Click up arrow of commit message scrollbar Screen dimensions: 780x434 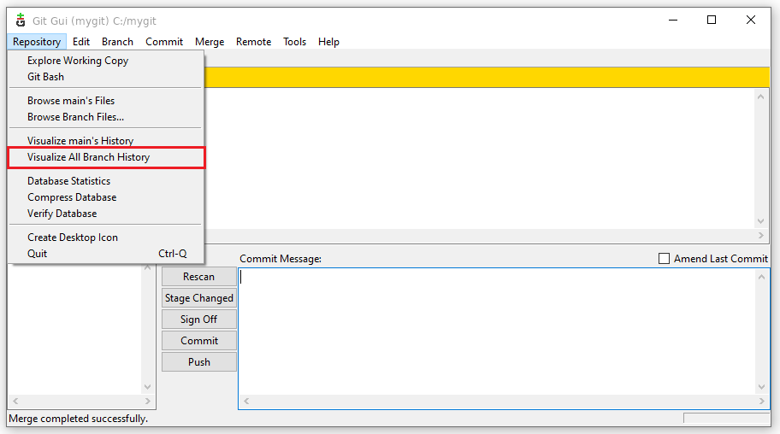(x=761, y=277)
